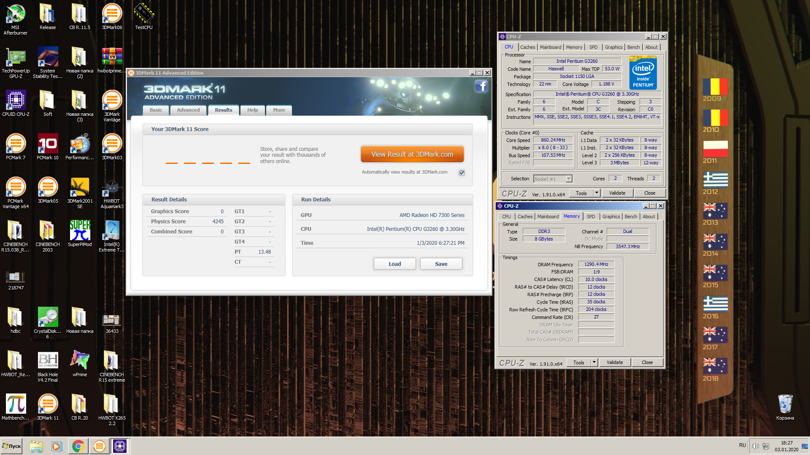
Task: Open the Windows Start (Пуск) button
Action: tap(12, 446)
